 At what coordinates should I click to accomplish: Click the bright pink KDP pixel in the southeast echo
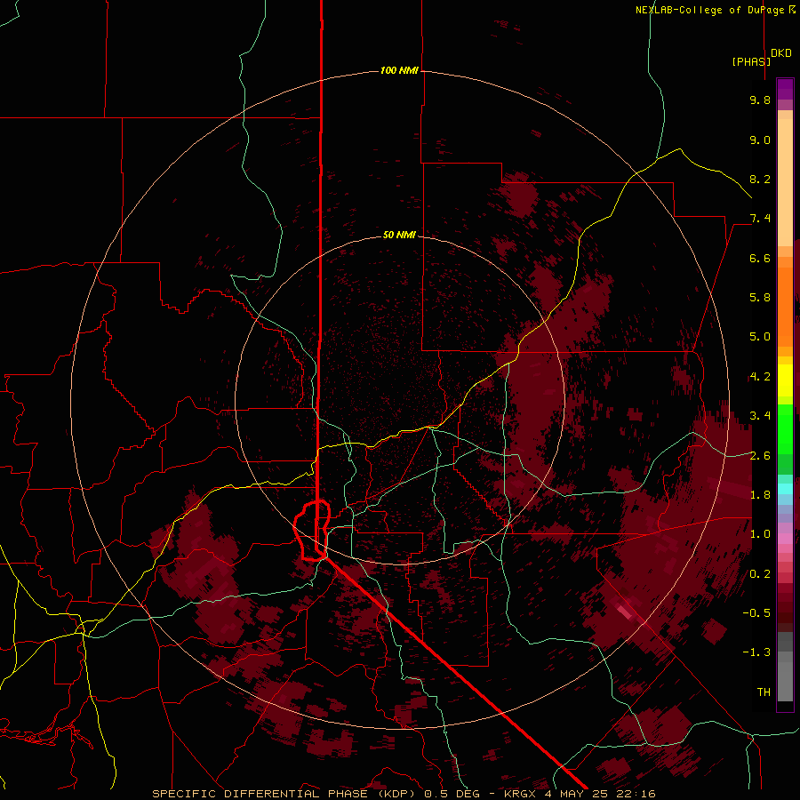[625, 612]
